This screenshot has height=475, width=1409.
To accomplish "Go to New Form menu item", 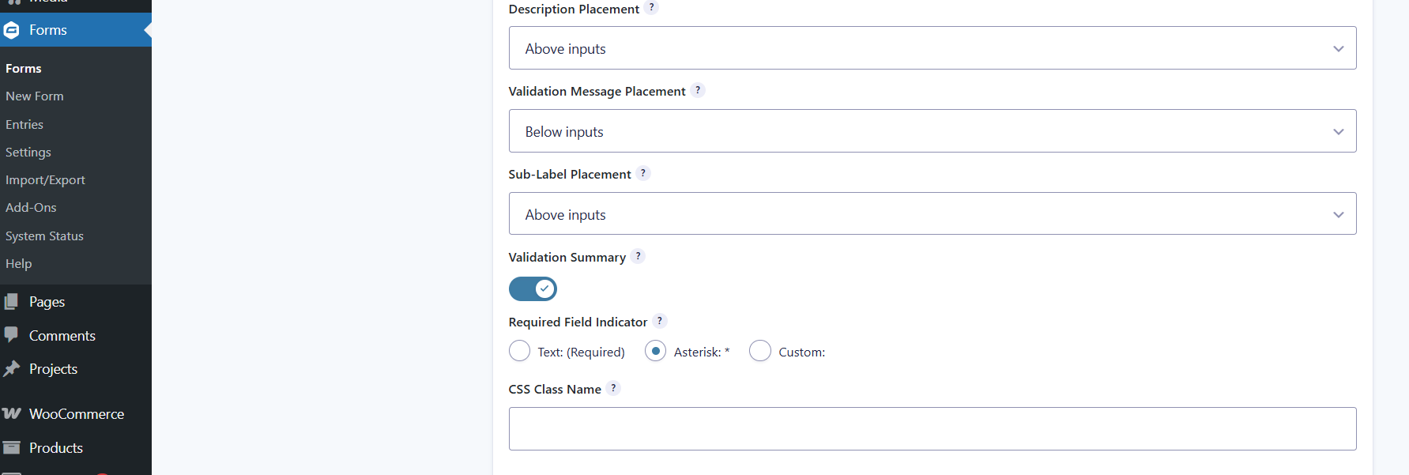I will pyautogui.click(x=35, y=96).
